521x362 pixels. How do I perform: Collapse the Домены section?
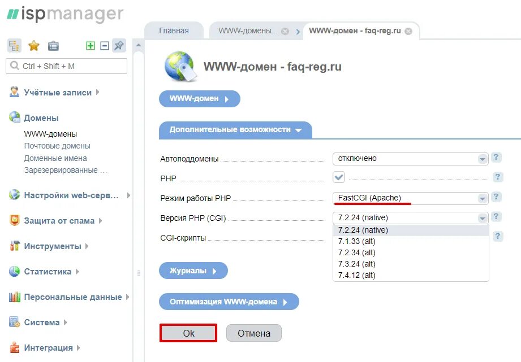pyautogui.click(x=41, y=118)
